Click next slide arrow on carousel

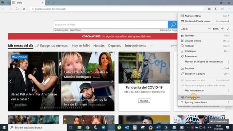point(112,82)
